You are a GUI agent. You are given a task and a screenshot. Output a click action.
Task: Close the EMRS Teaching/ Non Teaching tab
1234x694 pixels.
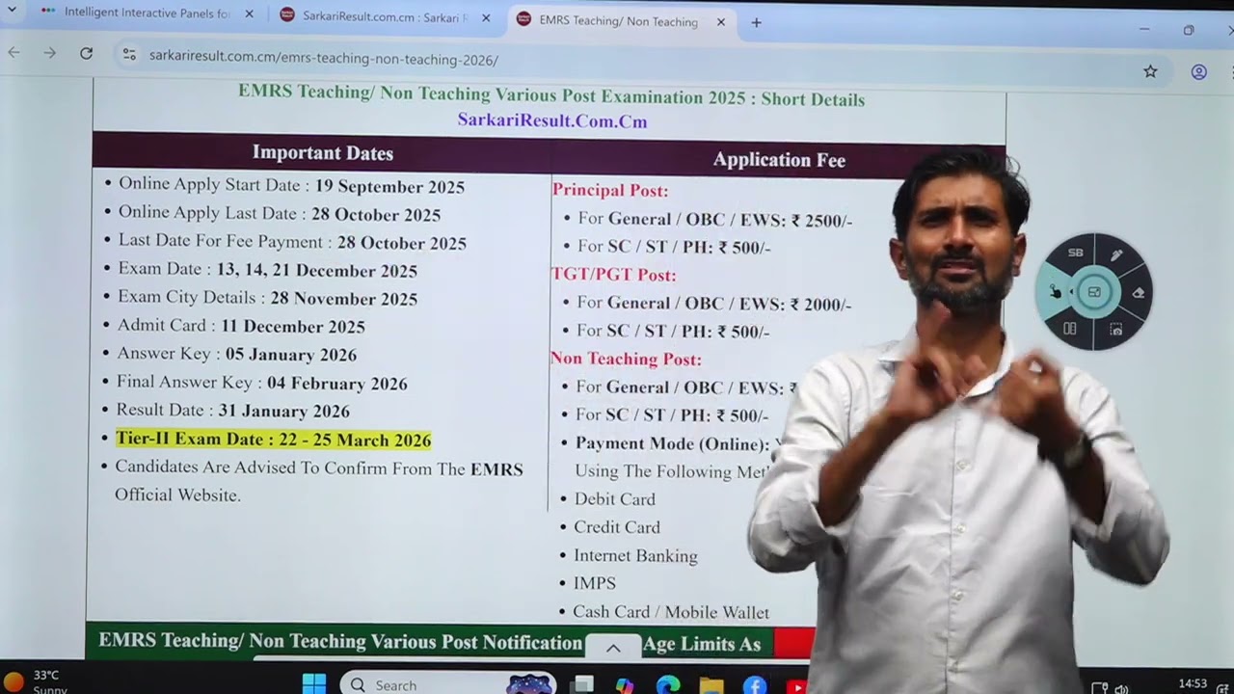720,21
